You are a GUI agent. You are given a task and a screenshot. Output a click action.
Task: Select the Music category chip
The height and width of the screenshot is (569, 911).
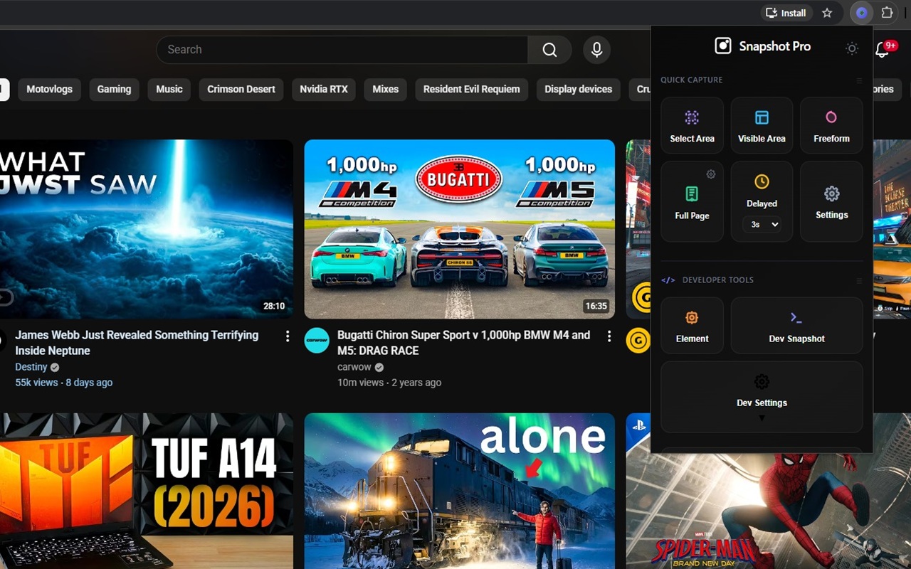(x=169, y=90)
